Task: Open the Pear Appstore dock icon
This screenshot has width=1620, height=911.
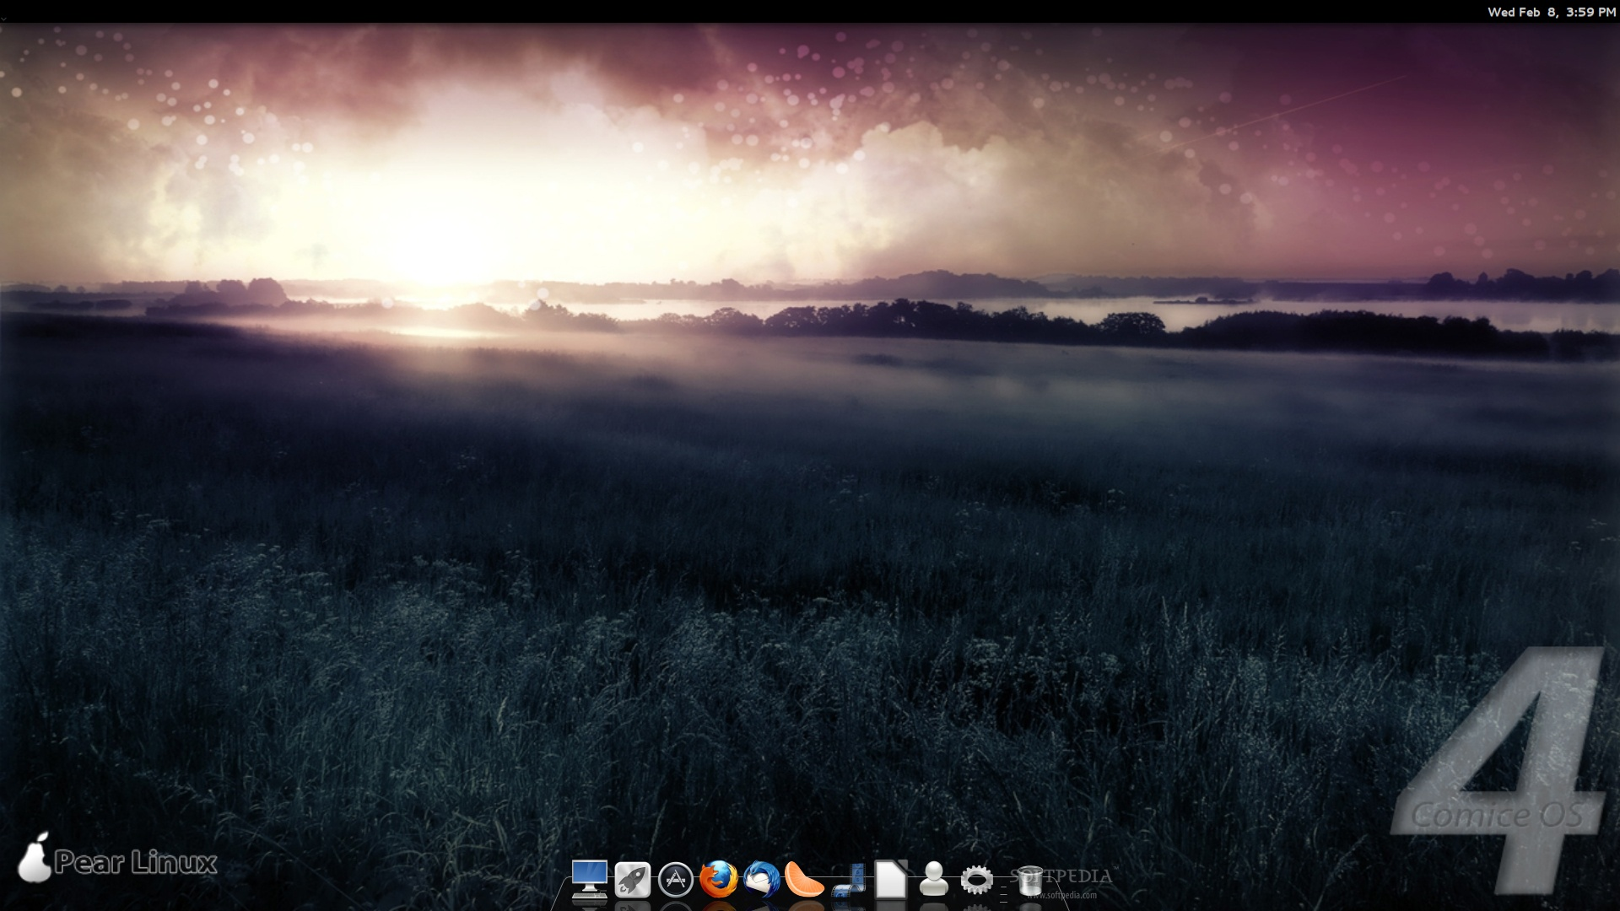Action: pyautogui.click(x=675, y=880)
